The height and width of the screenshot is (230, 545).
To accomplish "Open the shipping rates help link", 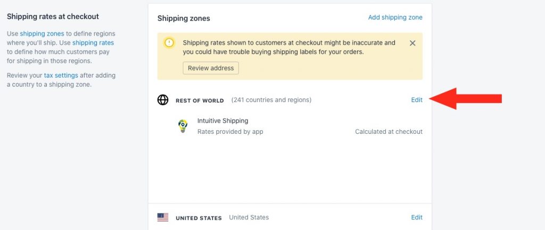I will (x=93, y=42).
